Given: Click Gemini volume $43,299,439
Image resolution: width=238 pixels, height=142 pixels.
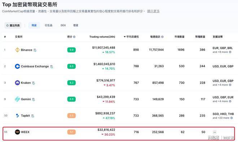Looking at the screenshot, I should point(106,97).
